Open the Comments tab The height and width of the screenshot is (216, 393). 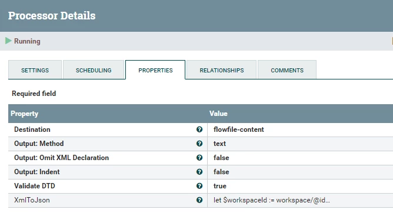coord(287,70)
